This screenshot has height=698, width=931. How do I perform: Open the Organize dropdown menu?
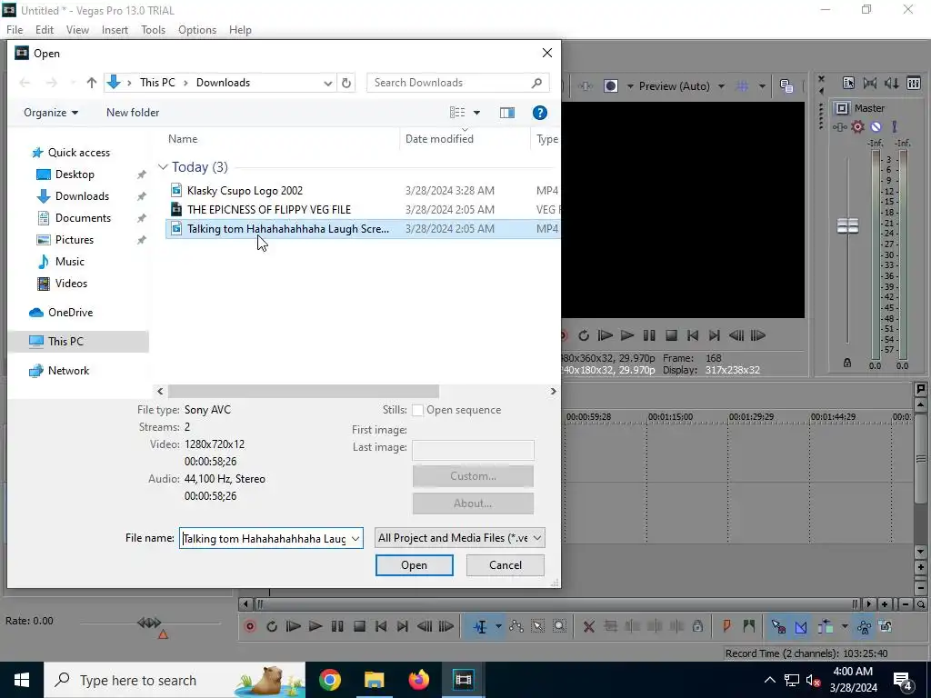(51, 112)
